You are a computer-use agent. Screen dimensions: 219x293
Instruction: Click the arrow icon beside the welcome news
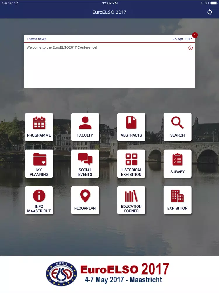tap(190, 48)
